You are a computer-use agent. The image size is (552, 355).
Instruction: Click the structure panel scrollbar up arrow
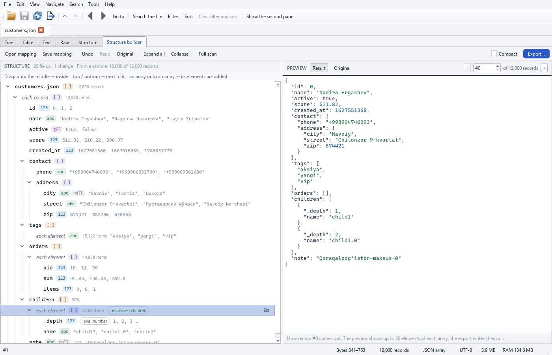(278, 84)
